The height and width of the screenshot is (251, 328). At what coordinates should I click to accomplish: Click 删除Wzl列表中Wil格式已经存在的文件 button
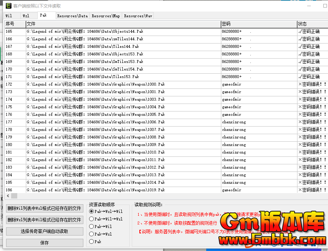click(x=44, y=220)
